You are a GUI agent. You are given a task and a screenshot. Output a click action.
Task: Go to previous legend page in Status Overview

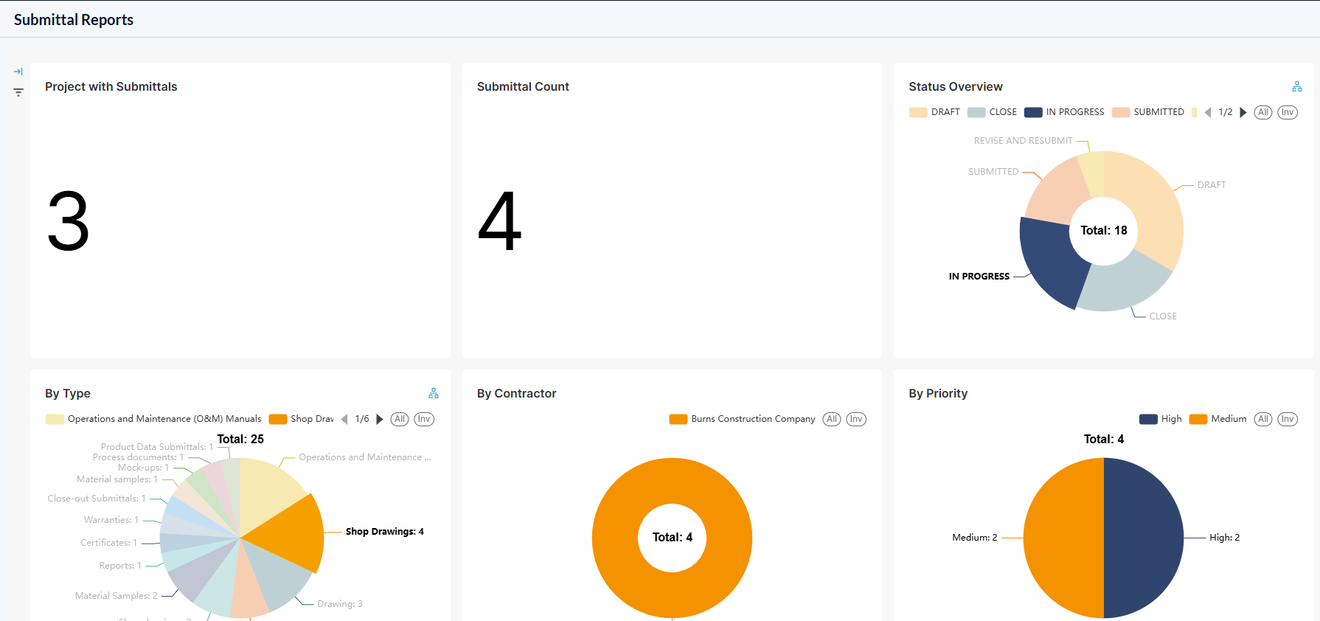1208,112
